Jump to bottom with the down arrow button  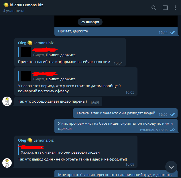[171, 167]
